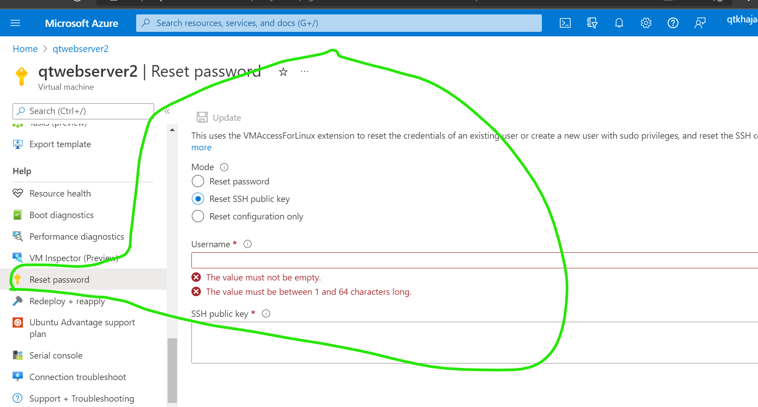Image resolution: width=758 pixels, height=407 pixels.
Task: Open the notifications bell
Action: click(x=619, y=23)
